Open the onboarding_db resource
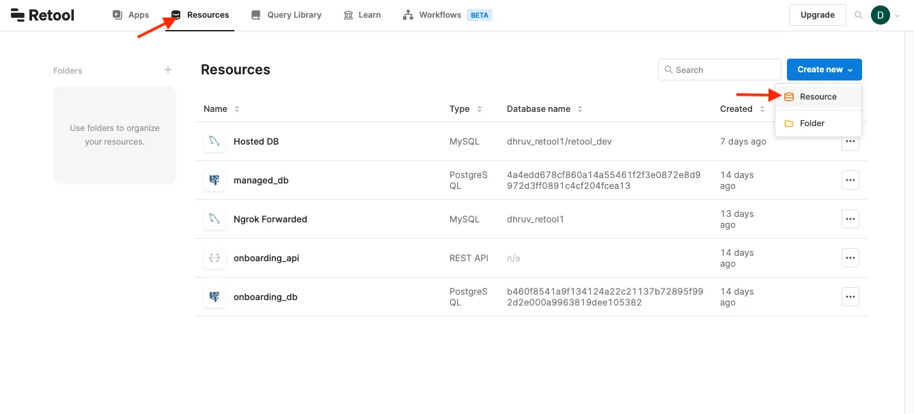Screen dimensions: 914x414 (265, 297)
